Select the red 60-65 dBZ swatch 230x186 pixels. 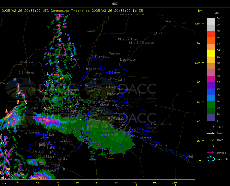[x=211, y=34]
